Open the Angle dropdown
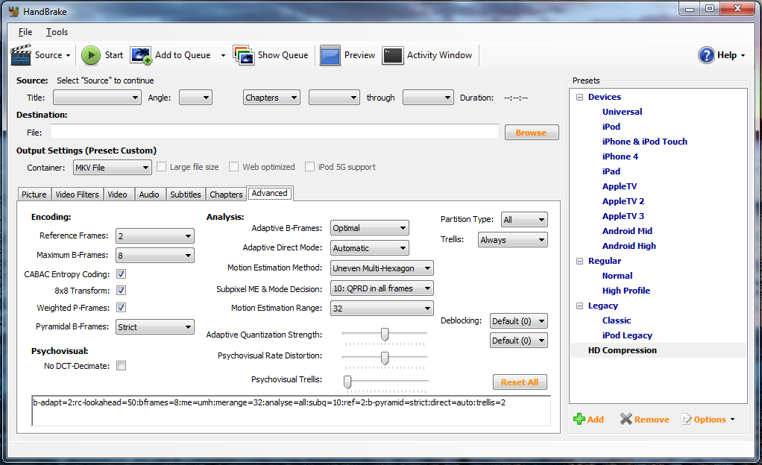This screenshot has width=762, height=465. point(196,98)
